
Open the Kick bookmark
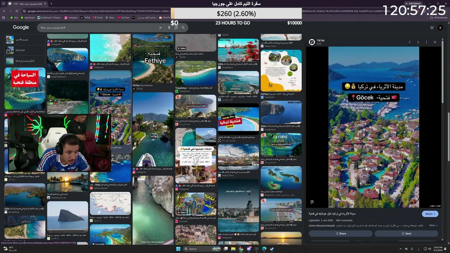(x=14, y=18)
